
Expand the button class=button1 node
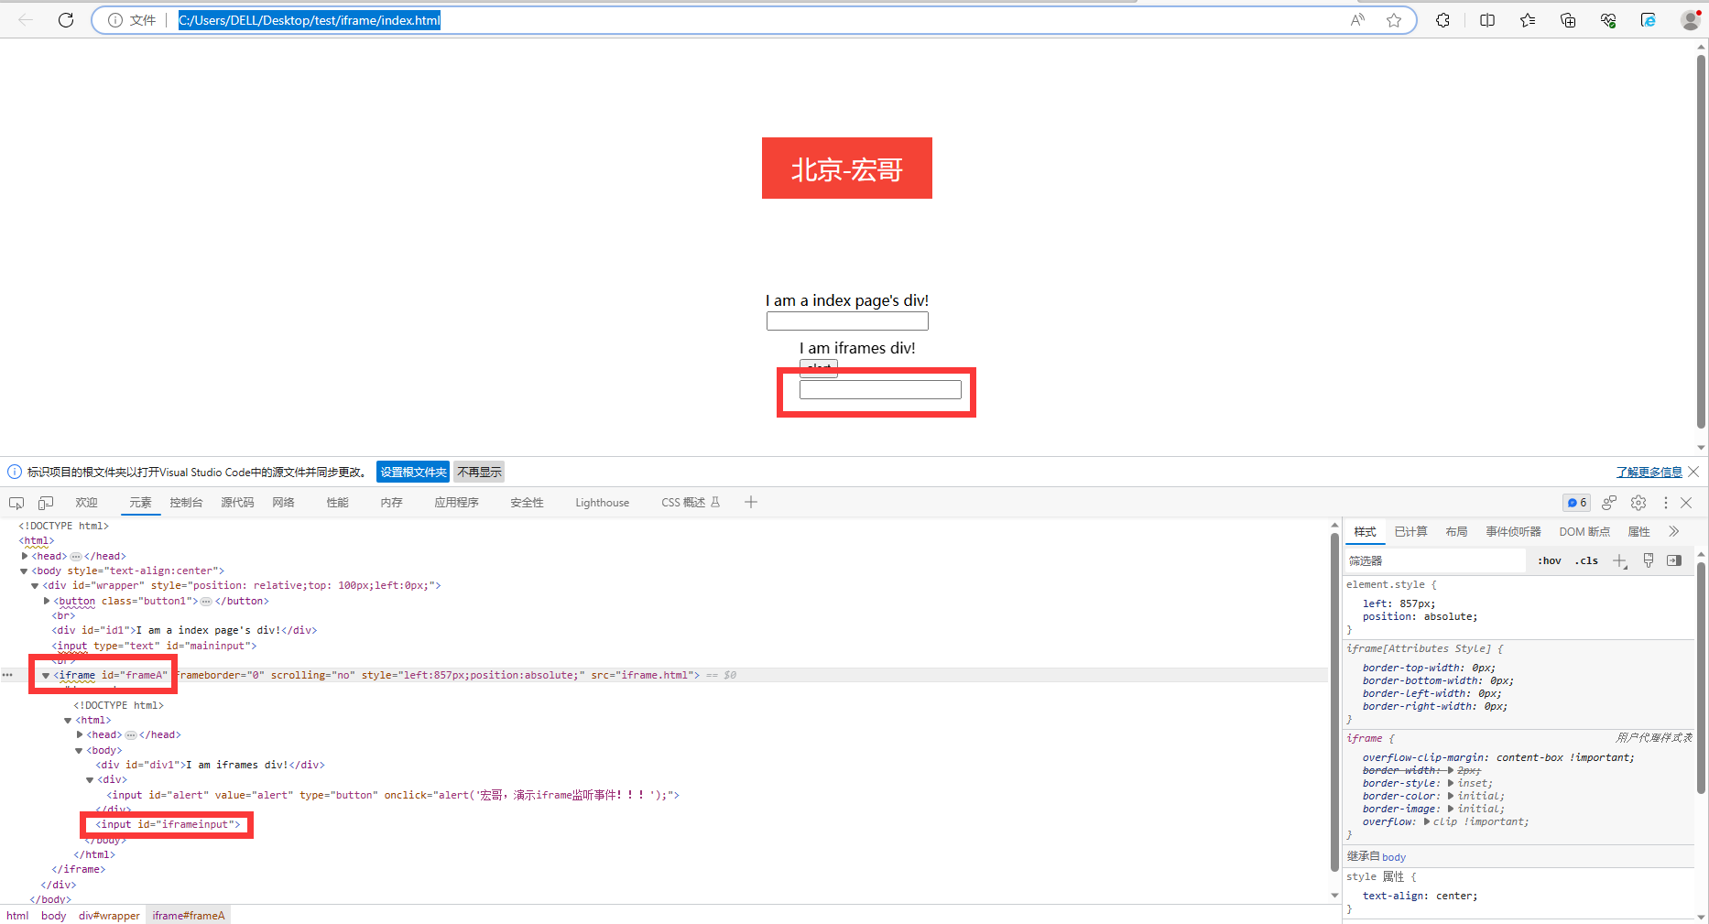47,601
